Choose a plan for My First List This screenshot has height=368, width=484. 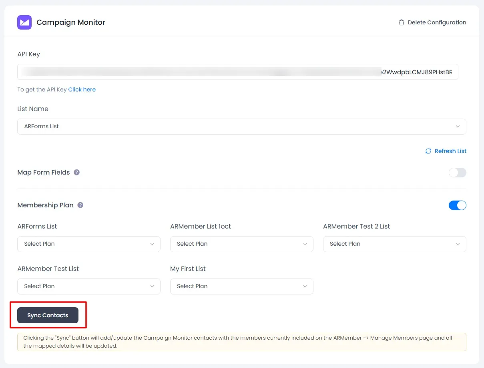(x=241, y=286)
